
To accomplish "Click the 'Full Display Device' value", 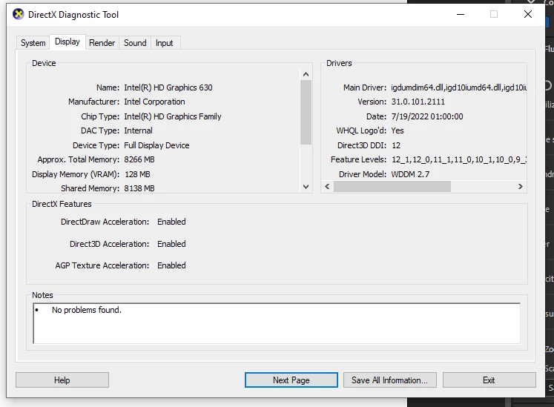I will pyautogui.click(x=156, y=145).
